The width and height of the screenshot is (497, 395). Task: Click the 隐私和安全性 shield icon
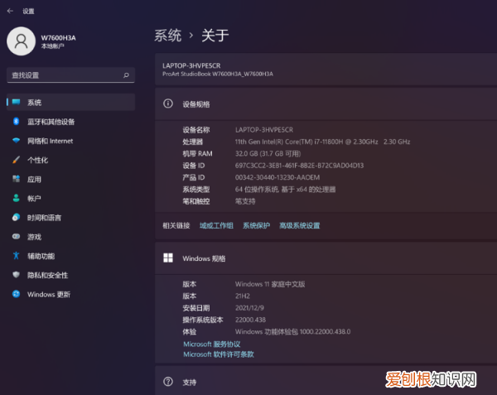[17, 275]
